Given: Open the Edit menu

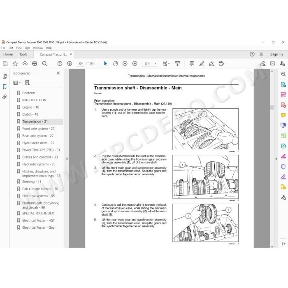Looking at the screenshot, I should point(11,48).
